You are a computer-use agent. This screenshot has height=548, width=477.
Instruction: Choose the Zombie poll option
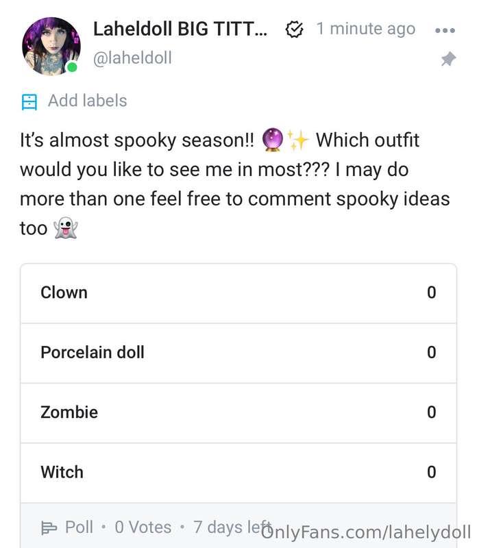click(x=238, y=412)
